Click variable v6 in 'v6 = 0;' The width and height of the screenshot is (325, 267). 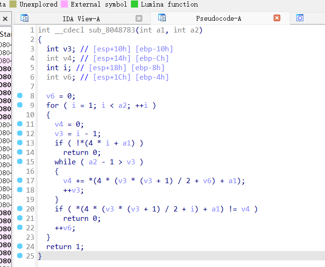(50, 96)
